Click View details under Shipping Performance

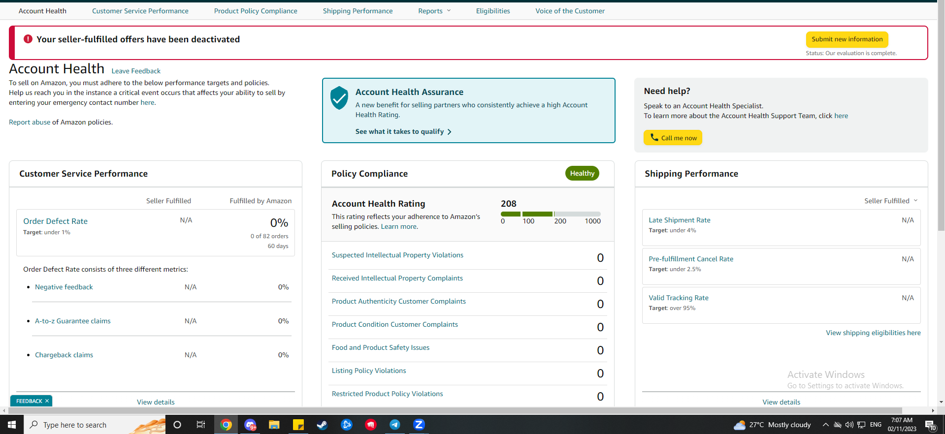(x=781, y=402)
